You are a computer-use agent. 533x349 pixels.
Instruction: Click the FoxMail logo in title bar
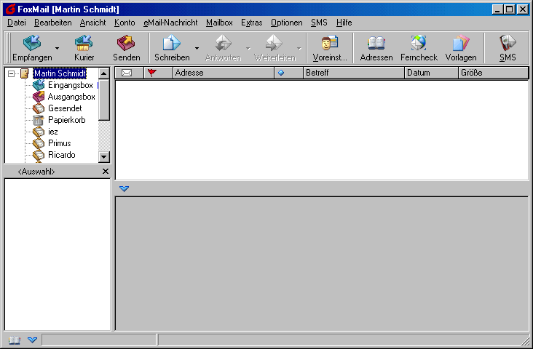(10, 9)
